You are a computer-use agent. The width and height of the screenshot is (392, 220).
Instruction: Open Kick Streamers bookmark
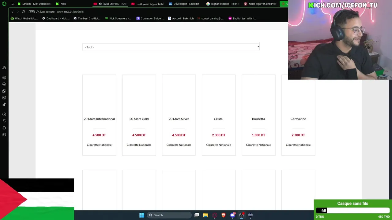[x=118, y=18]
